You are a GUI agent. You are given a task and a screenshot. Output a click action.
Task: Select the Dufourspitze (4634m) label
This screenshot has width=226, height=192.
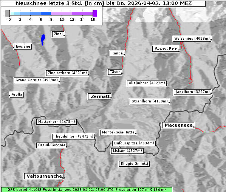click(134, 143)
